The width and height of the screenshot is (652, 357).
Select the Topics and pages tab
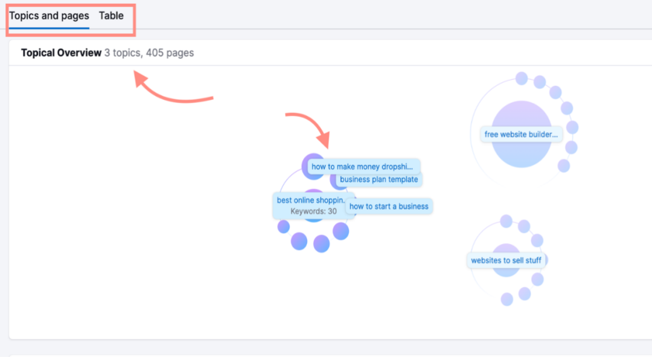[49, 16]
